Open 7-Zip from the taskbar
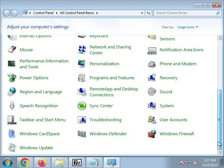 click(77, 162)
